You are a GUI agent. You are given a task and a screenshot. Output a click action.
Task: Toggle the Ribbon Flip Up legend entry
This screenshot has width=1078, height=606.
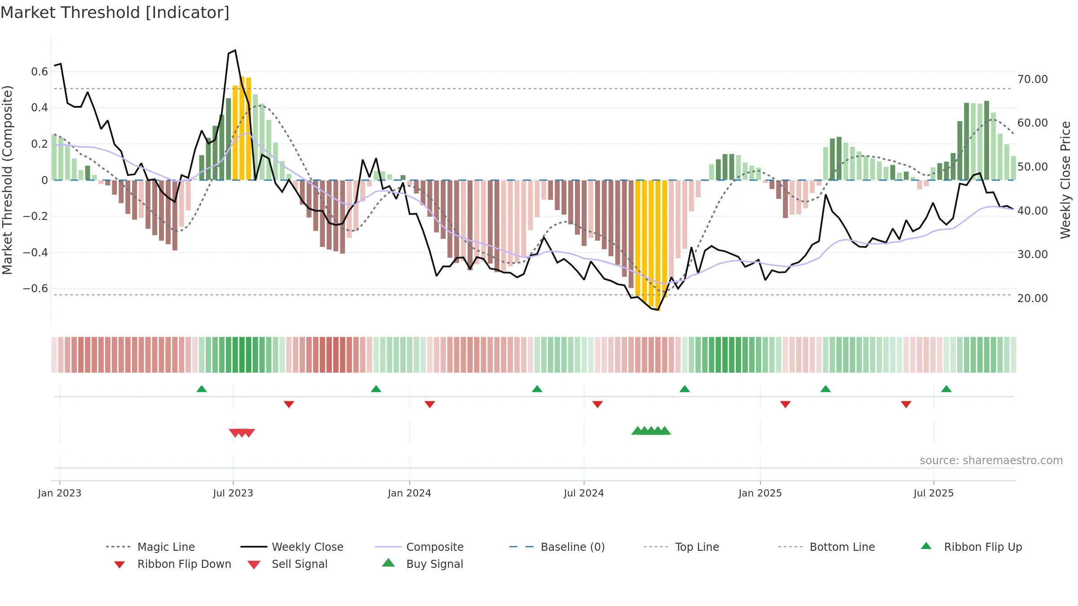971,547
